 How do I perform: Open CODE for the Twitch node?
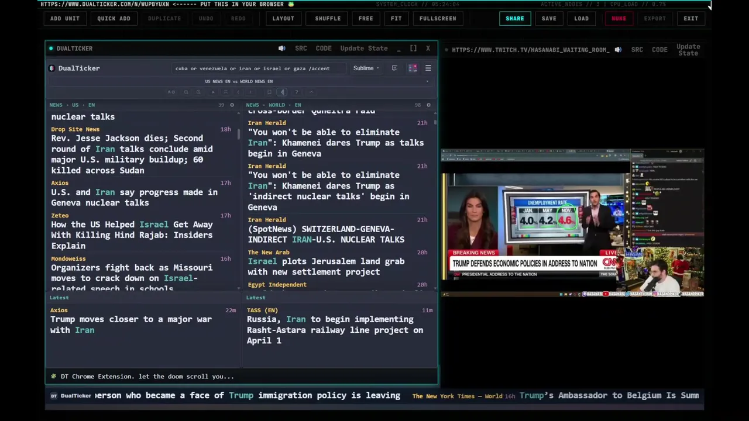point(659,50)
